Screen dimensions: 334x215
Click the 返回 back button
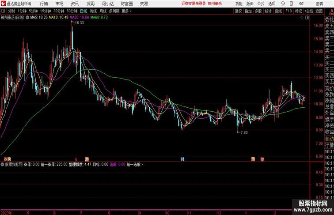319,11
